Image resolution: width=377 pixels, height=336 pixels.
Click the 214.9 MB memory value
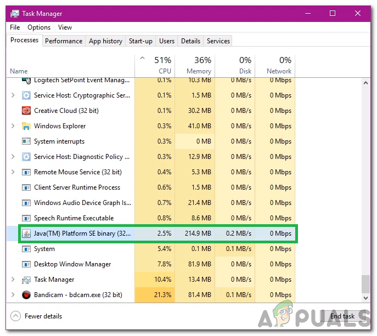[198, 234]
